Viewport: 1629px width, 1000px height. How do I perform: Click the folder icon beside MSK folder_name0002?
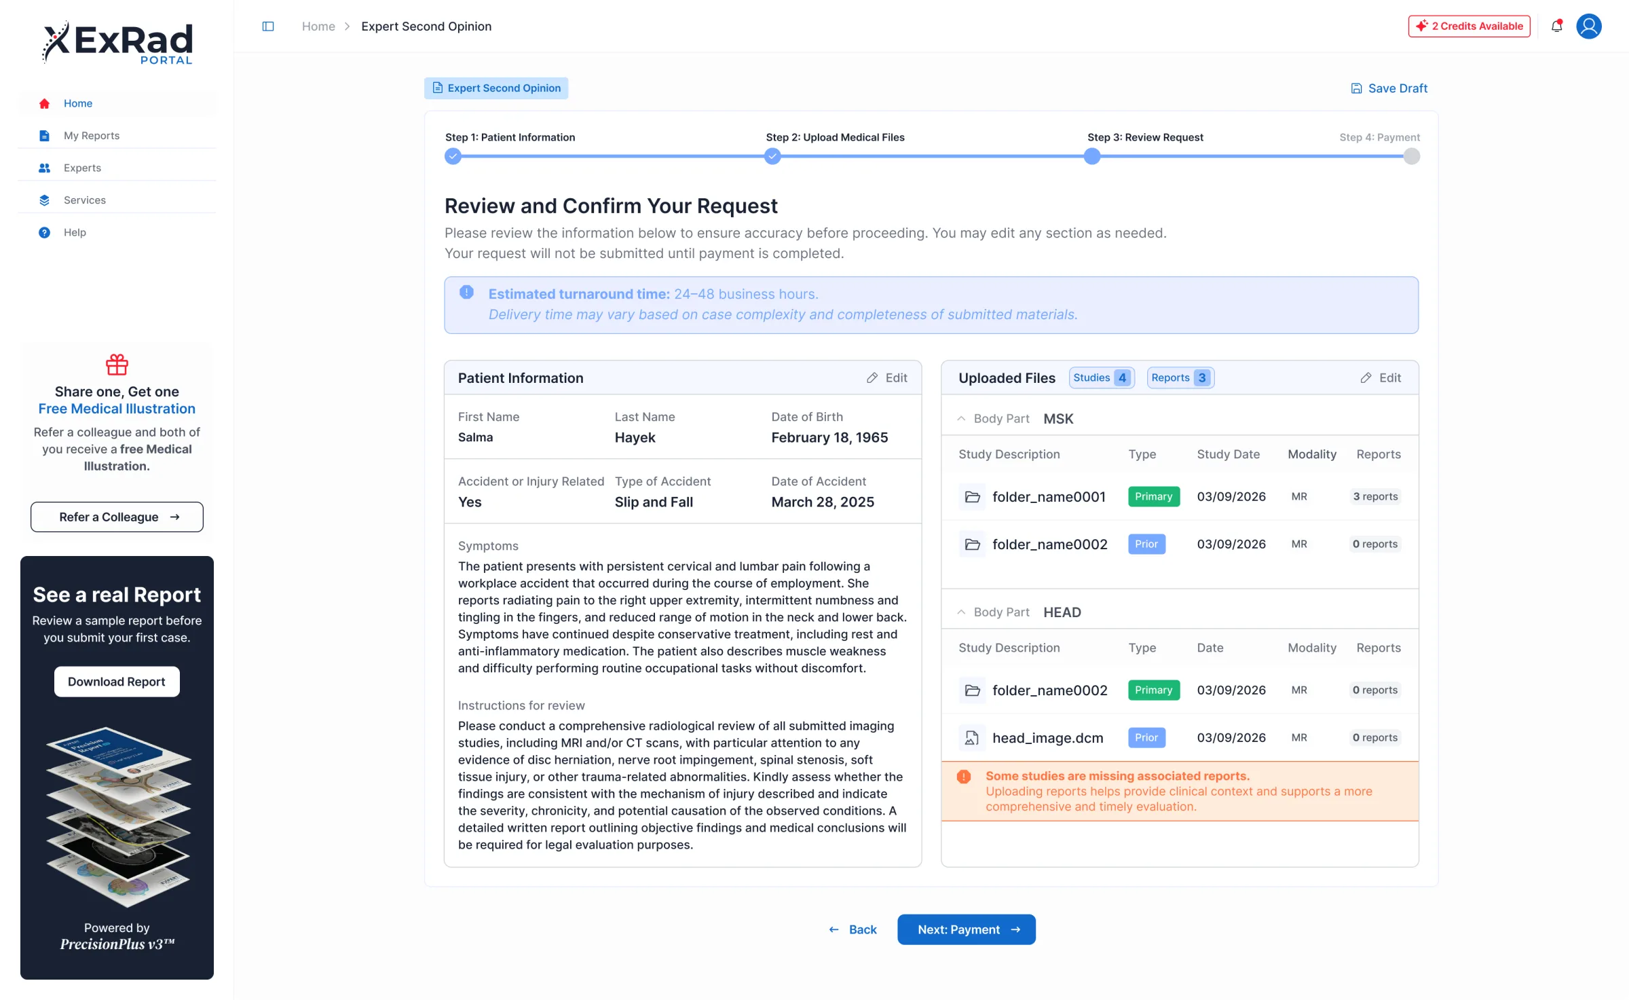(972, 544)
